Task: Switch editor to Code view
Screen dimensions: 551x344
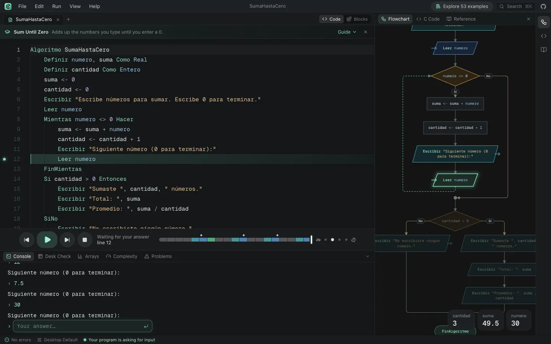Action: 331,19
